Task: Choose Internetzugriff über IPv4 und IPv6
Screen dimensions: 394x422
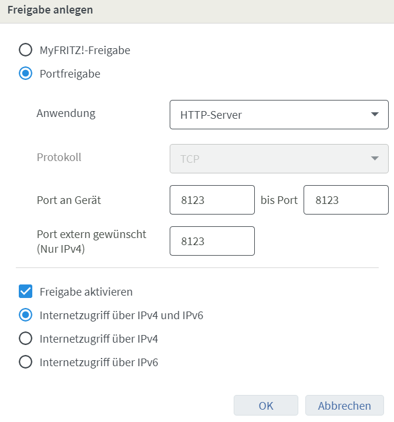Action: click(26, 315)
